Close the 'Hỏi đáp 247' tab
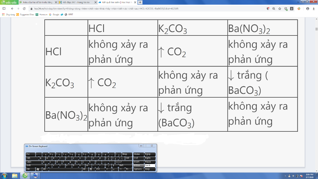Image resolution: width=318 pixels, height=179 pixels. [96, 2]
